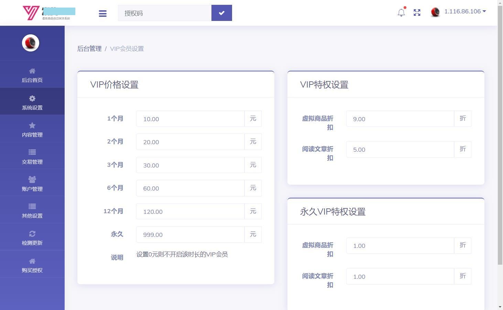
Task: Click the notification bell icon
Action: click(x=401, y=13)
